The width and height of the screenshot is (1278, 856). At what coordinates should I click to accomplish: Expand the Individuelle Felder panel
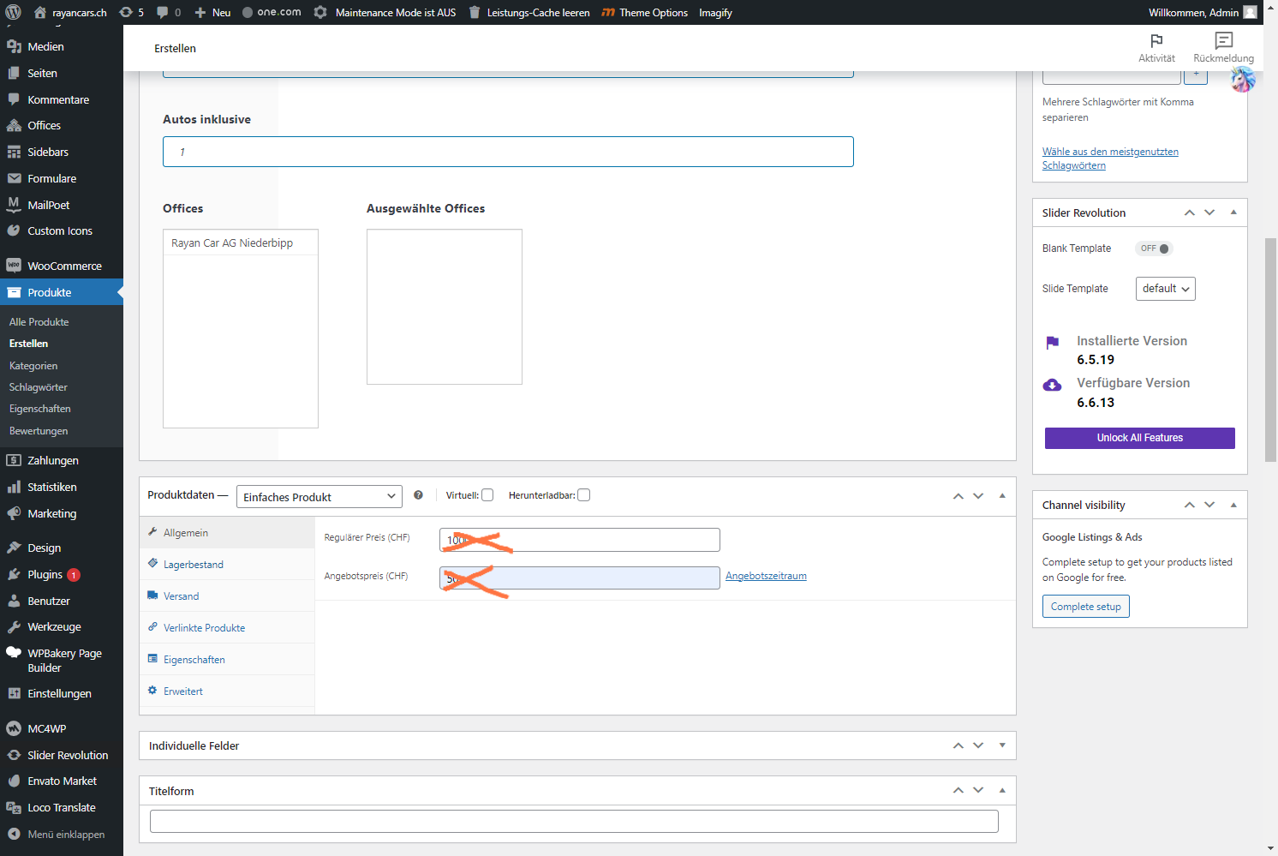pyautogui.click(x=1002, y=745)
